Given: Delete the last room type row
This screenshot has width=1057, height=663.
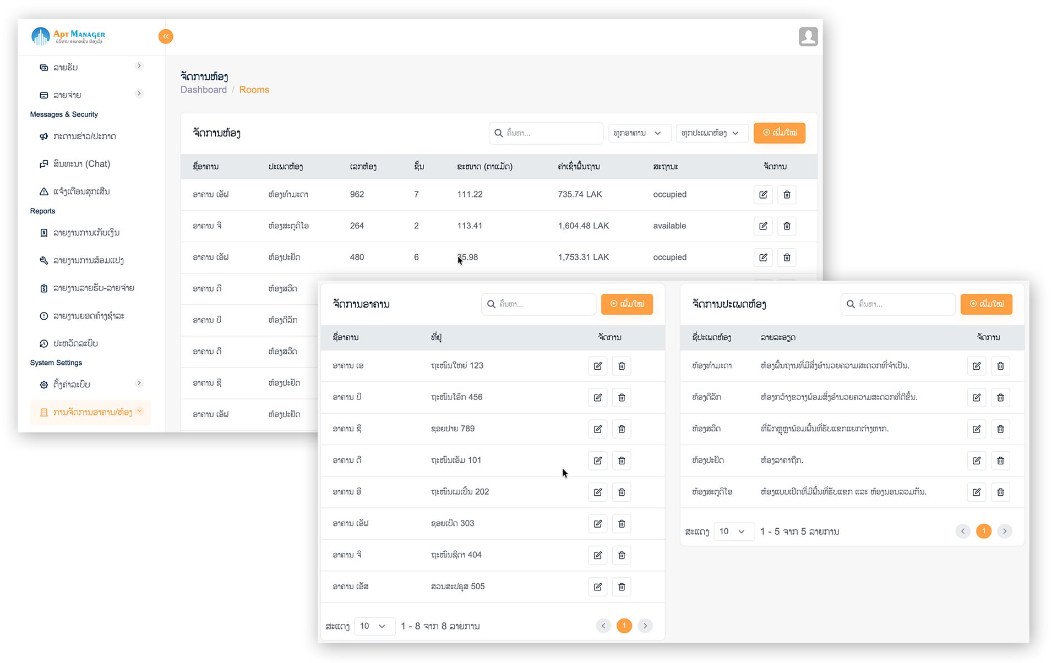Looking at the screenshot, I should 1000,492.
